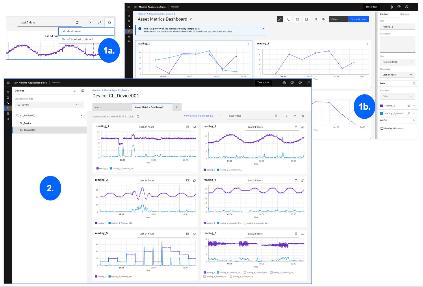Viewport: 423px width, 287px height.
Task: Open the Size Medium (8x2) dropdown
Action: click(x=398, y=62)
